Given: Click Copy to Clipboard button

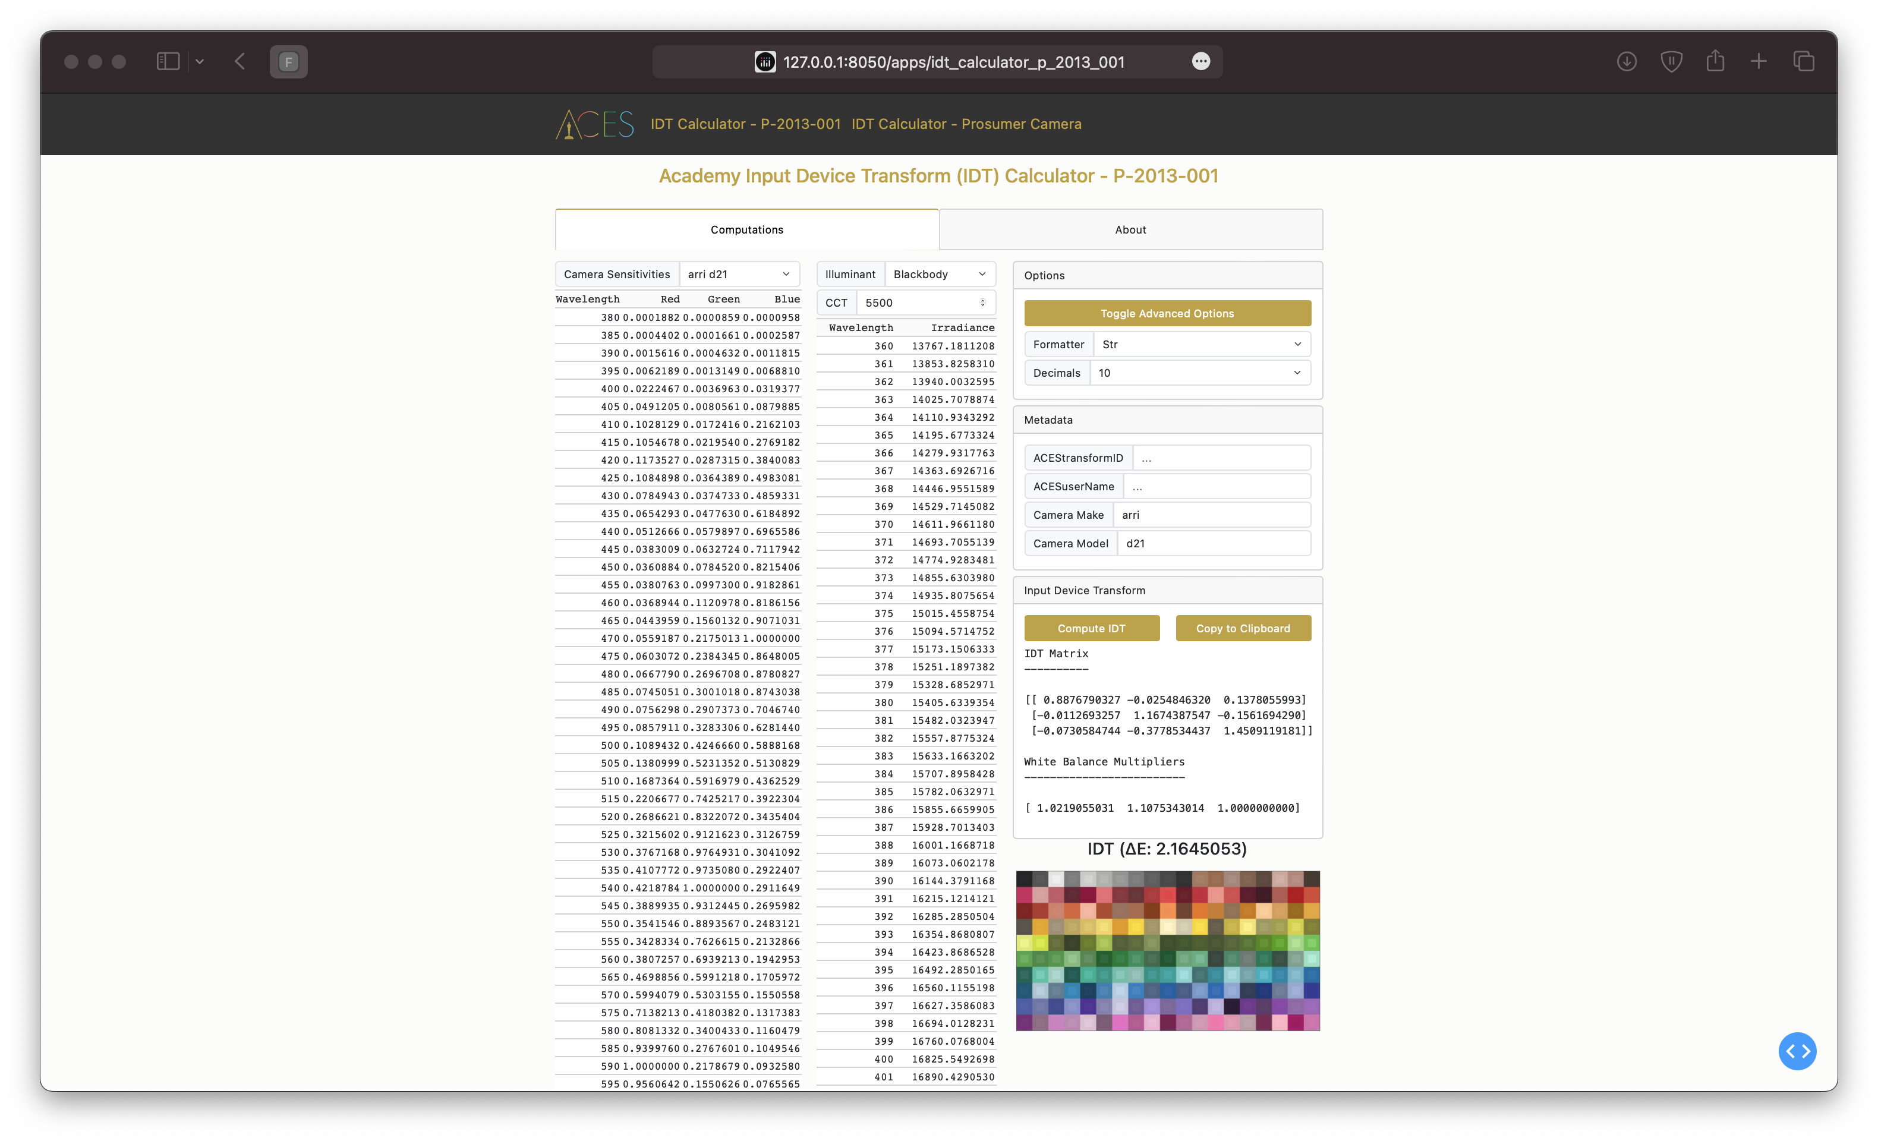Looking at the screenshot, I should 1242,628.
